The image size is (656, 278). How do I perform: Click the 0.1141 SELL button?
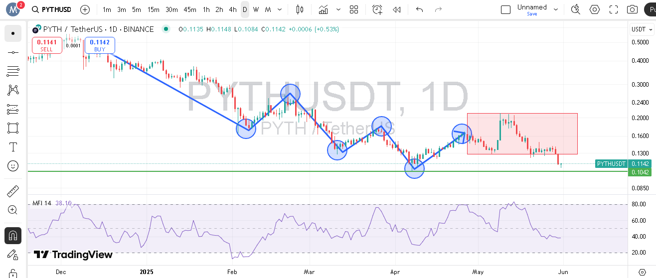click(x=47, y=45)
